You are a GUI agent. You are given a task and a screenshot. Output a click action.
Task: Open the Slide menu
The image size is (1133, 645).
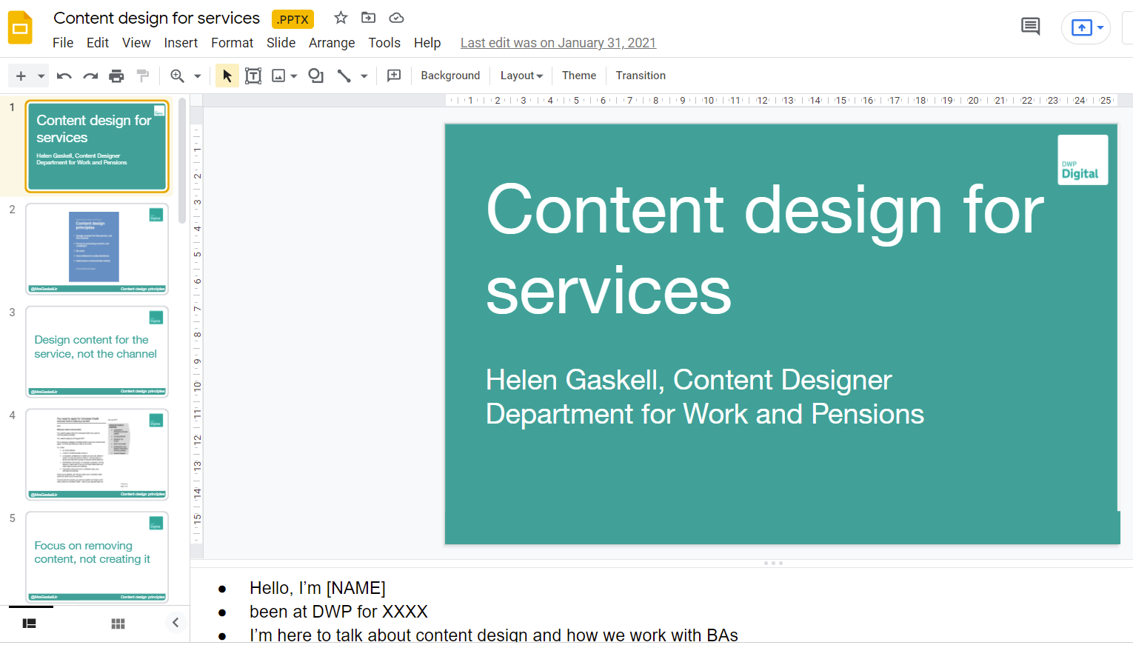[281, 42]
